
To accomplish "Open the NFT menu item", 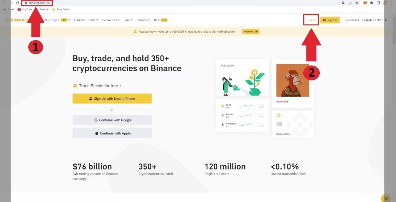I will pyautogui.click(x=156, y=20).
